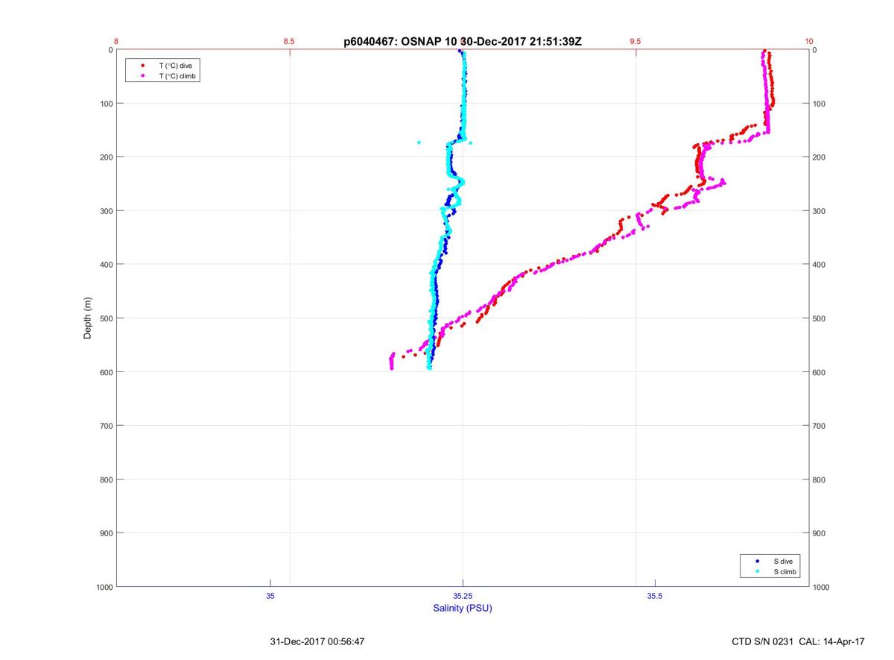The height and width of the screenshot is (660, 894).
Task: Click red temperature tick label '8.5'
Action: pos(289,41)
